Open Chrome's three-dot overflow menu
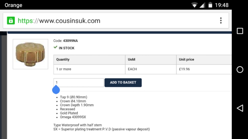This screenshot has height=139, width=248. tap(221, 21)
